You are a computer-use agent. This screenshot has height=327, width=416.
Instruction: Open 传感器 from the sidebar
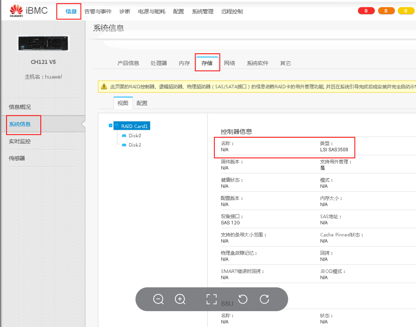coord(17,158)
